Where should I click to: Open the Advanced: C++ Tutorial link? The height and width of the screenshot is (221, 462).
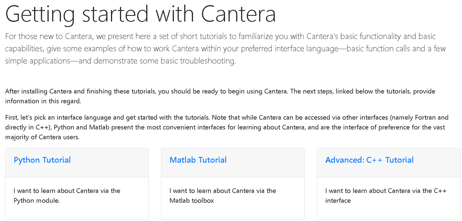pos(369,160)
